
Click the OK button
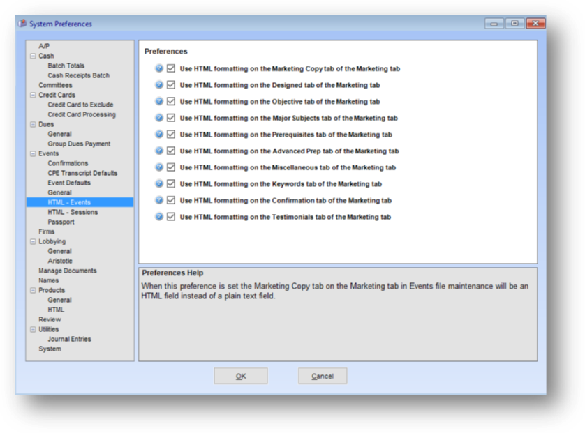pyautogui.click(x=241, y=376)
